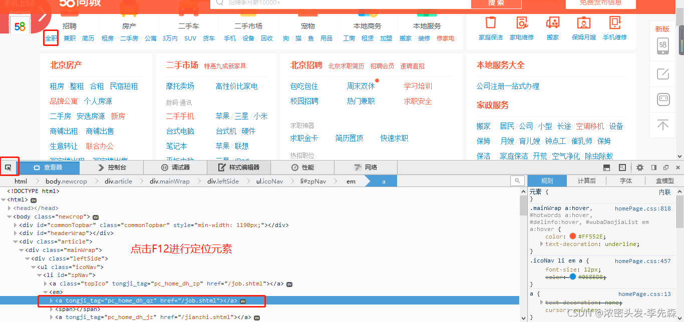Toggle responsive design mode icon
The width and height of the screenshot is (684, 322).
click(622, 167)
